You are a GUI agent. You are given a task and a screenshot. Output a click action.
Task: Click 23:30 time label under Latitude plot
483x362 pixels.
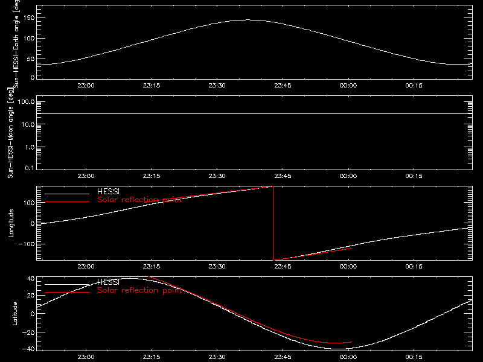click(217, 357)
